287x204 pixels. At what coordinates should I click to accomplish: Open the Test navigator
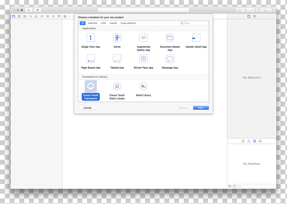click(42, 16)
